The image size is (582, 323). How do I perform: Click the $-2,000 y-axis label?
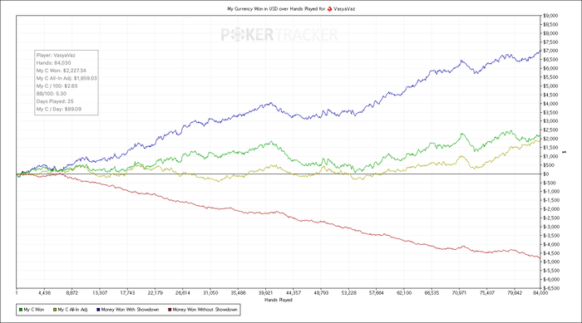[x=551, y=209]
